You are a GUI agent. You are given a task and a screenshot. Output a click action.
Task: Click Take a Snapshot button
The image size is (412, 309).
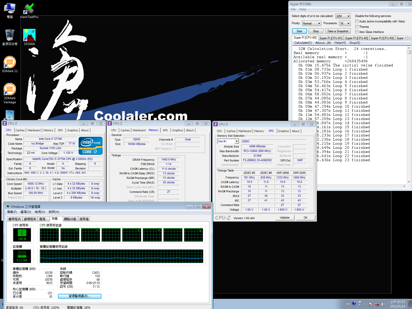pyautogui.click(x=338, y=31)
